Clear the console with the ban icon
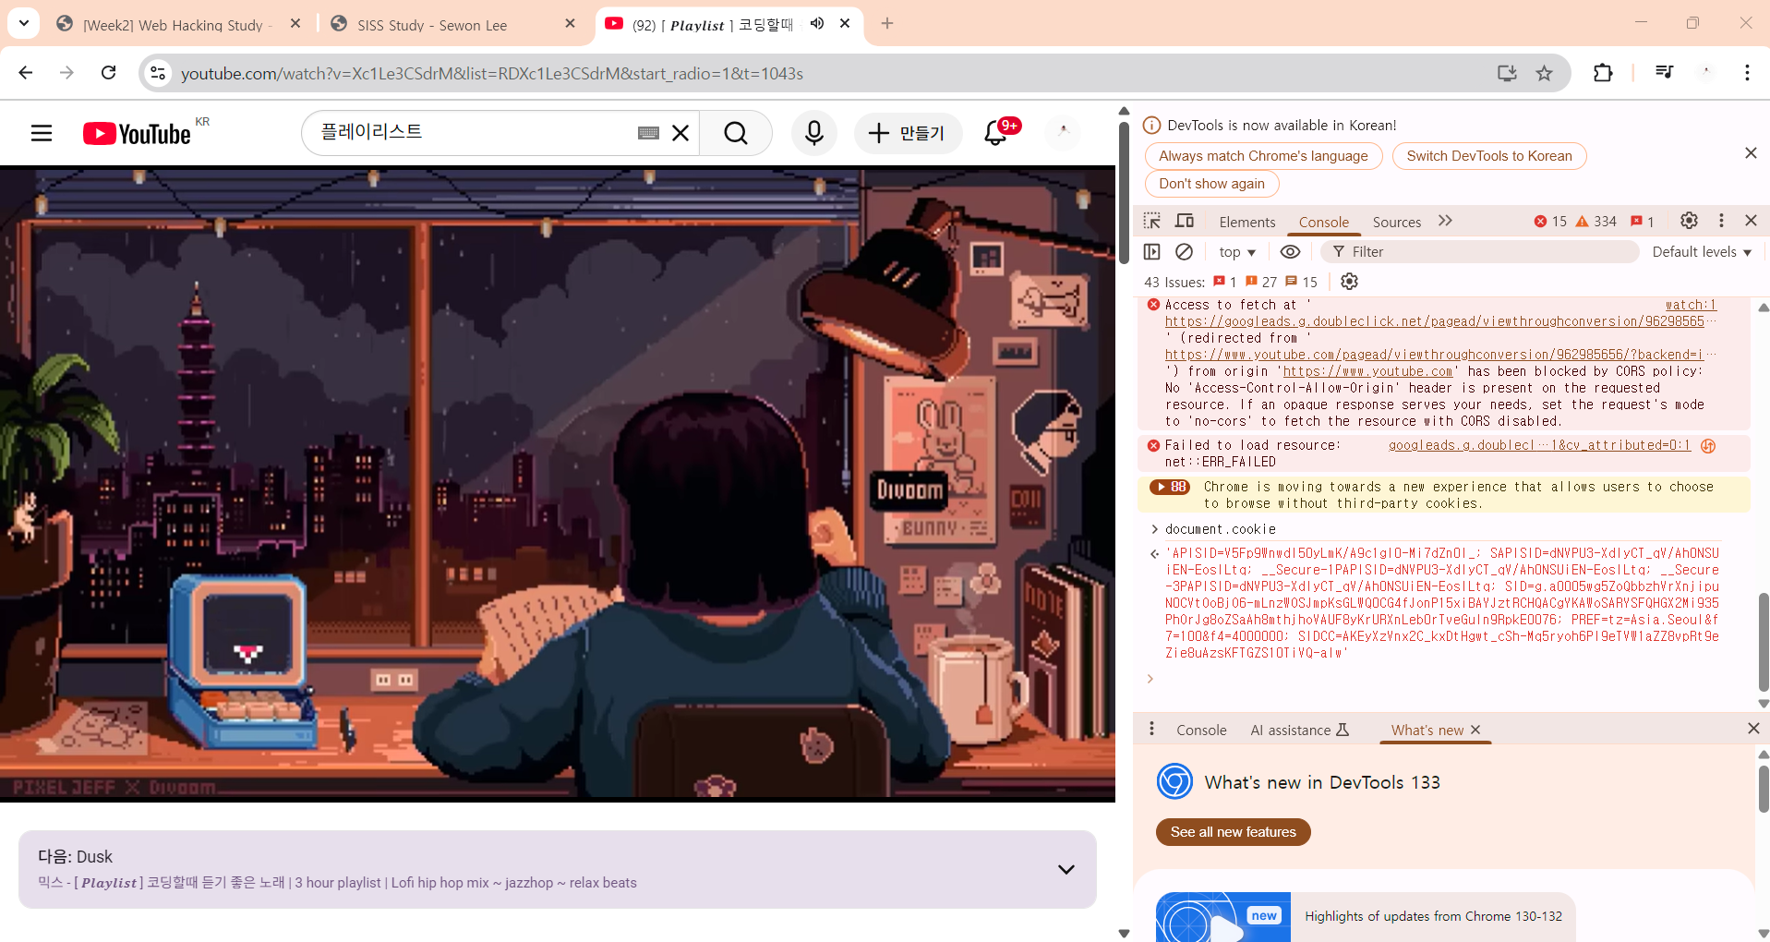The height and width of the screenshot is (942, 1770). 1184,252
